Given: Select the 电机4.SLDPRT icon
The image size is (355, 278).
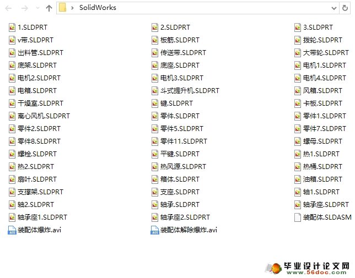Looking at the screenshot, I should pos(298,78).
